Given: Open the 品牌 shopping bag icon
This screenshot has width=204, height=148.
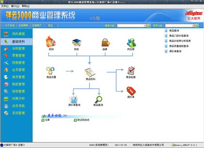Looking at the screenshot, I should point(106,42).
